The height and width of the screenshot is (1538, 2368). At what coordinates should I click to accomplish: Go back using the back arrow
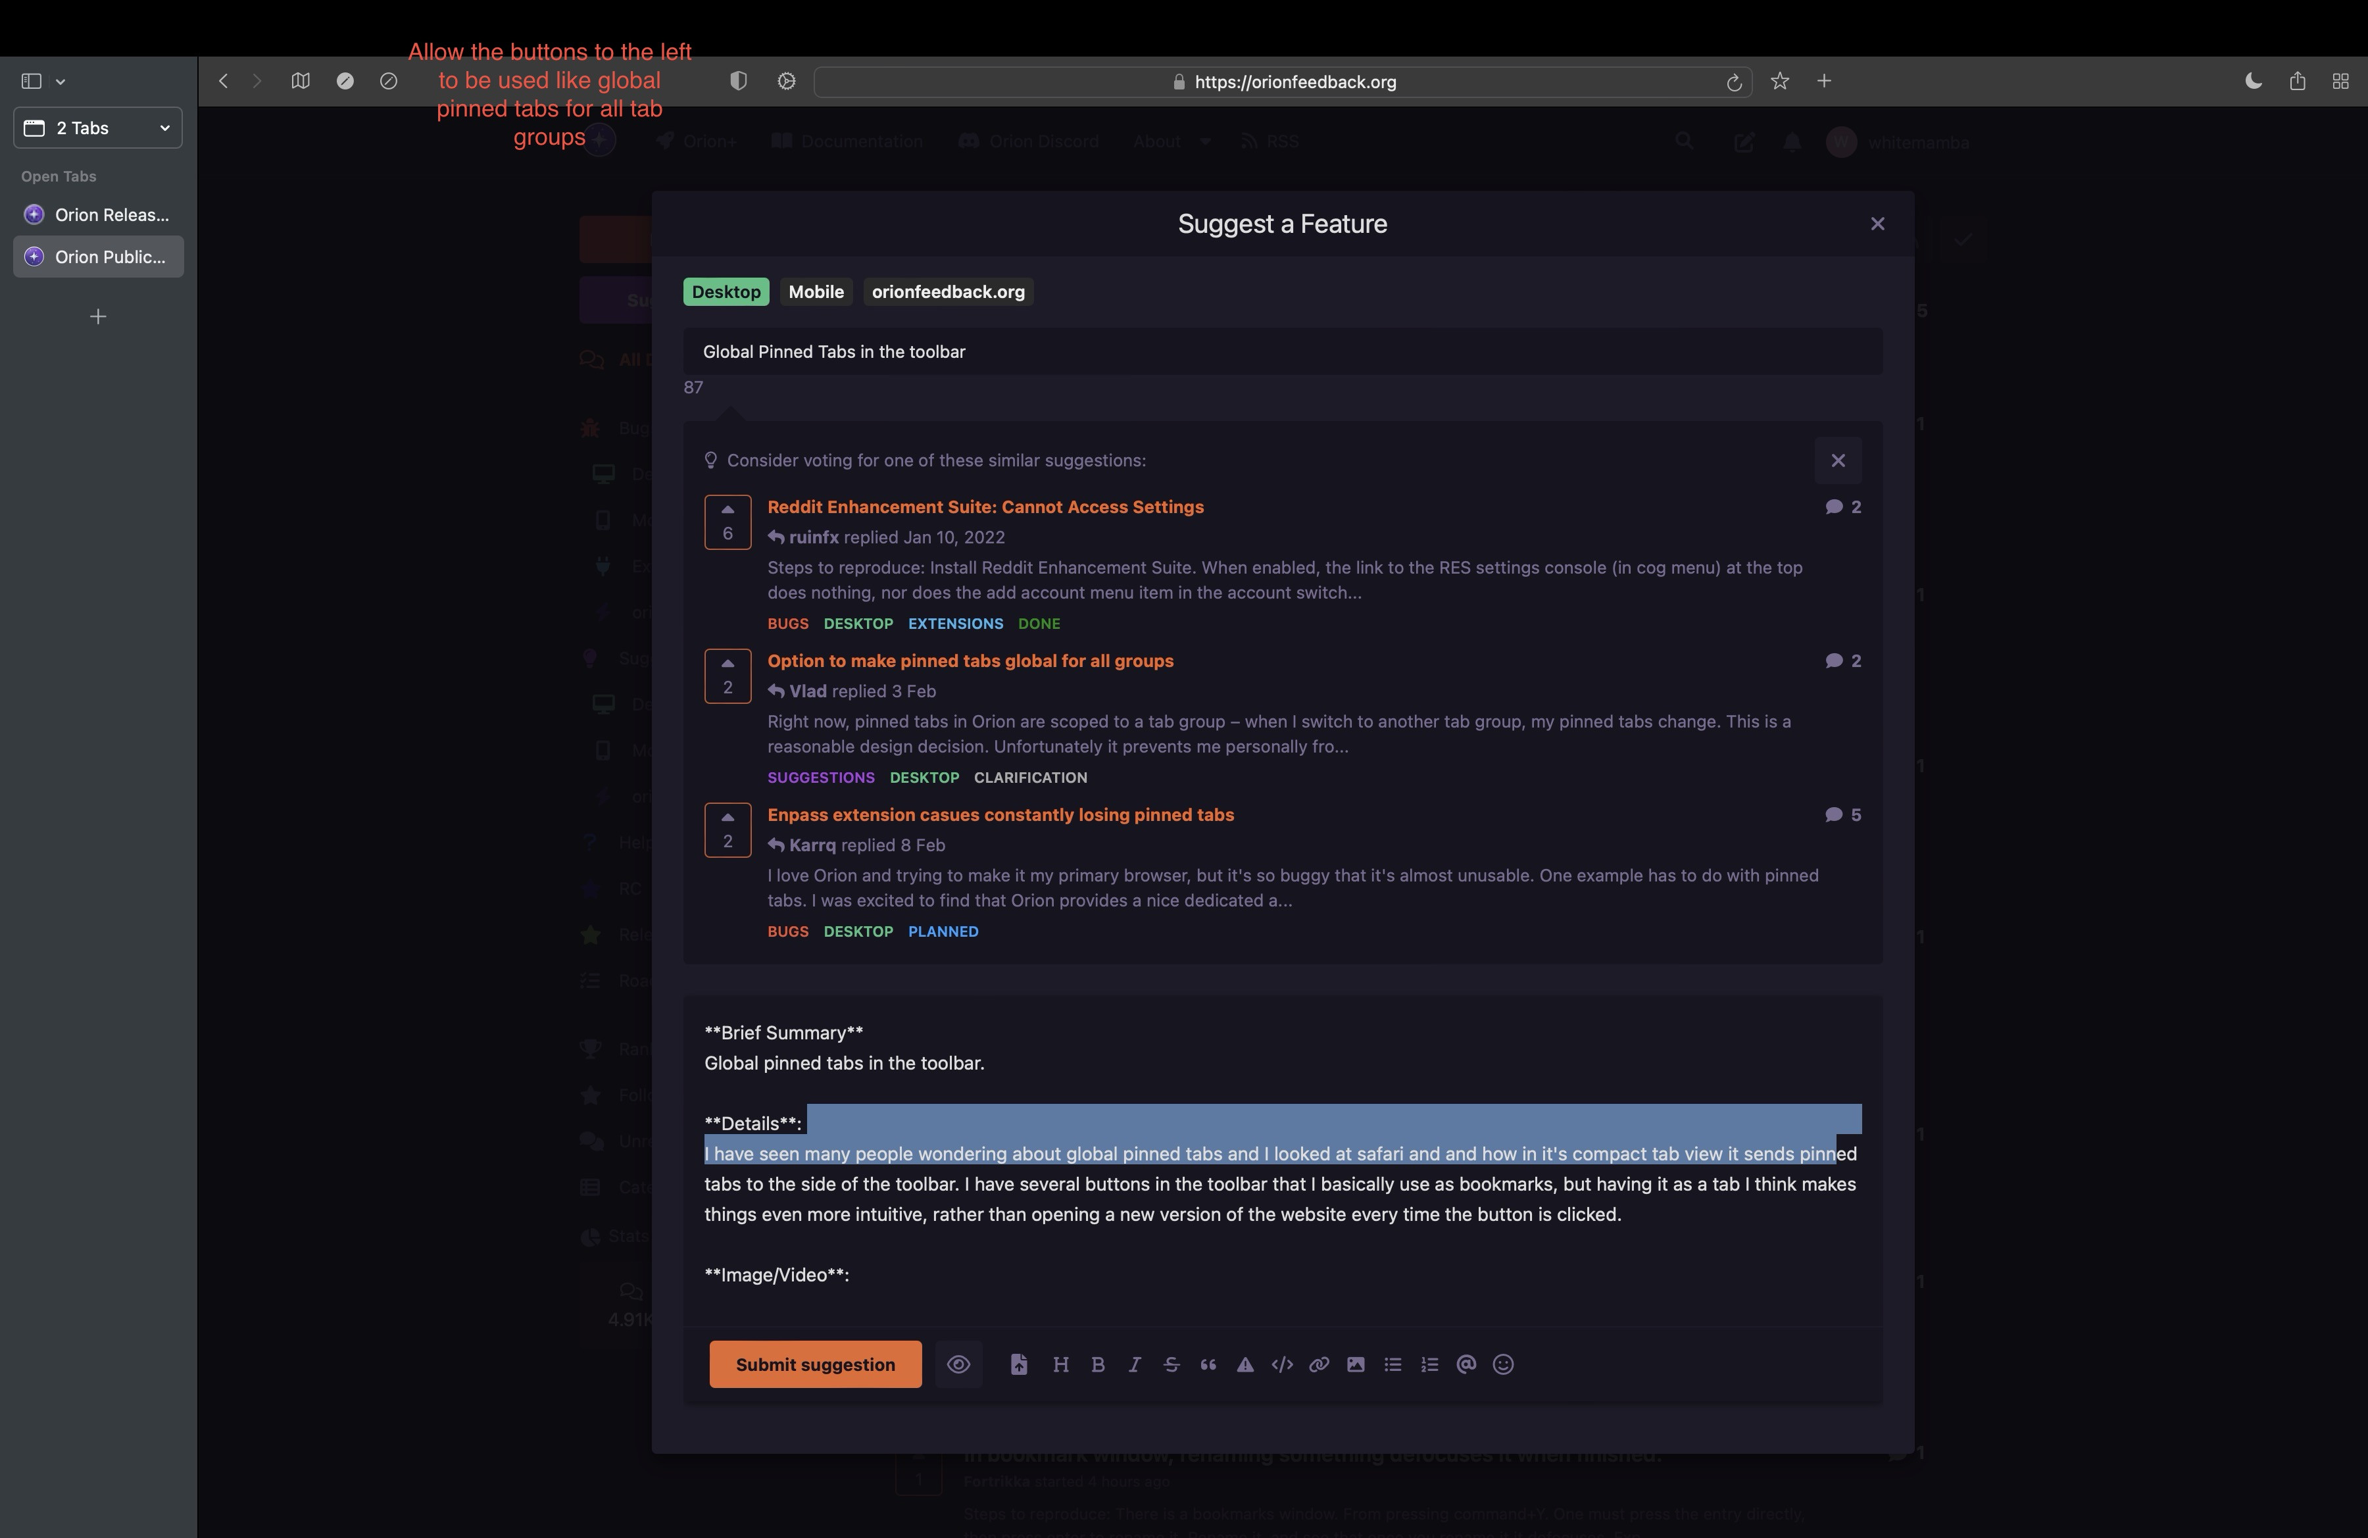tap(224, 82)
